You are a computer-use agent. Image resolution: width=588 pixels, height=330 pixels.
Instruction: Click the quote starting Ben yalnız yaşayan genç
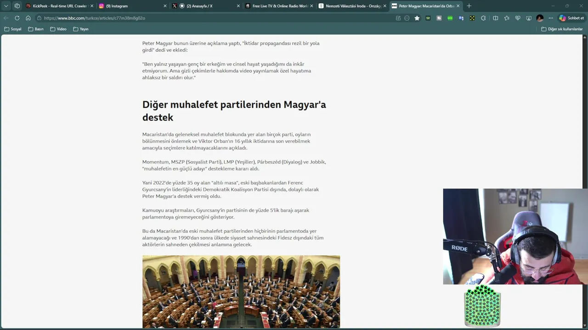[226, 71]
